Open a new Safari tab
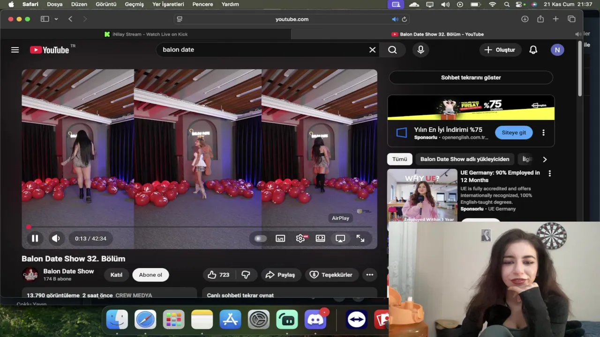Screen dimensions: 600x337 555,19
